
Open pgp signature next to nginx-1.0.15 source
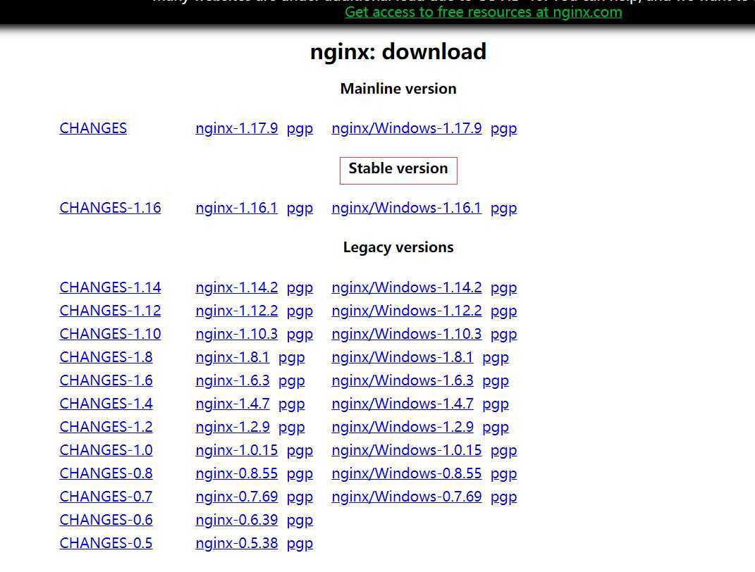coord(300,450)
